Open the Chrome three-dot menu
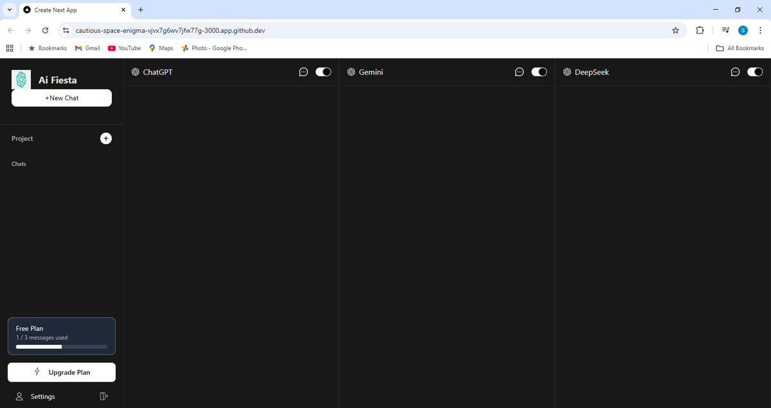The height and width of the screenshot is (408, 771). (760, 30)
